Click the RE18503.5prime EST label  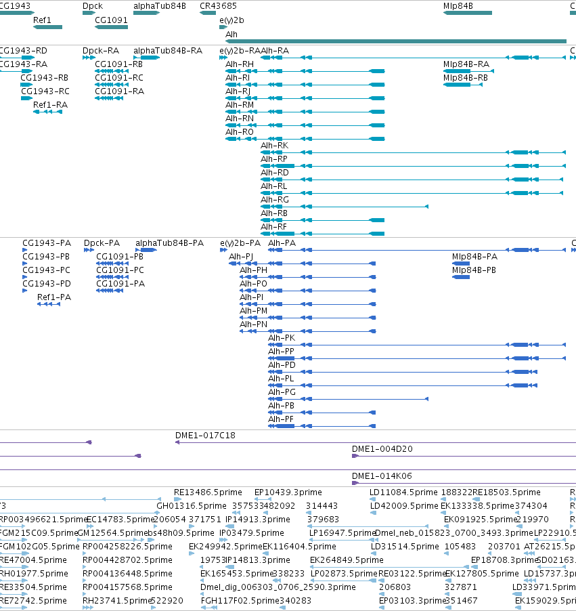click(507, 492)
